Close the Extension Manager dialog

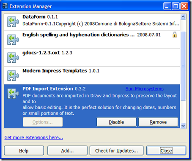tap(166, 150)
